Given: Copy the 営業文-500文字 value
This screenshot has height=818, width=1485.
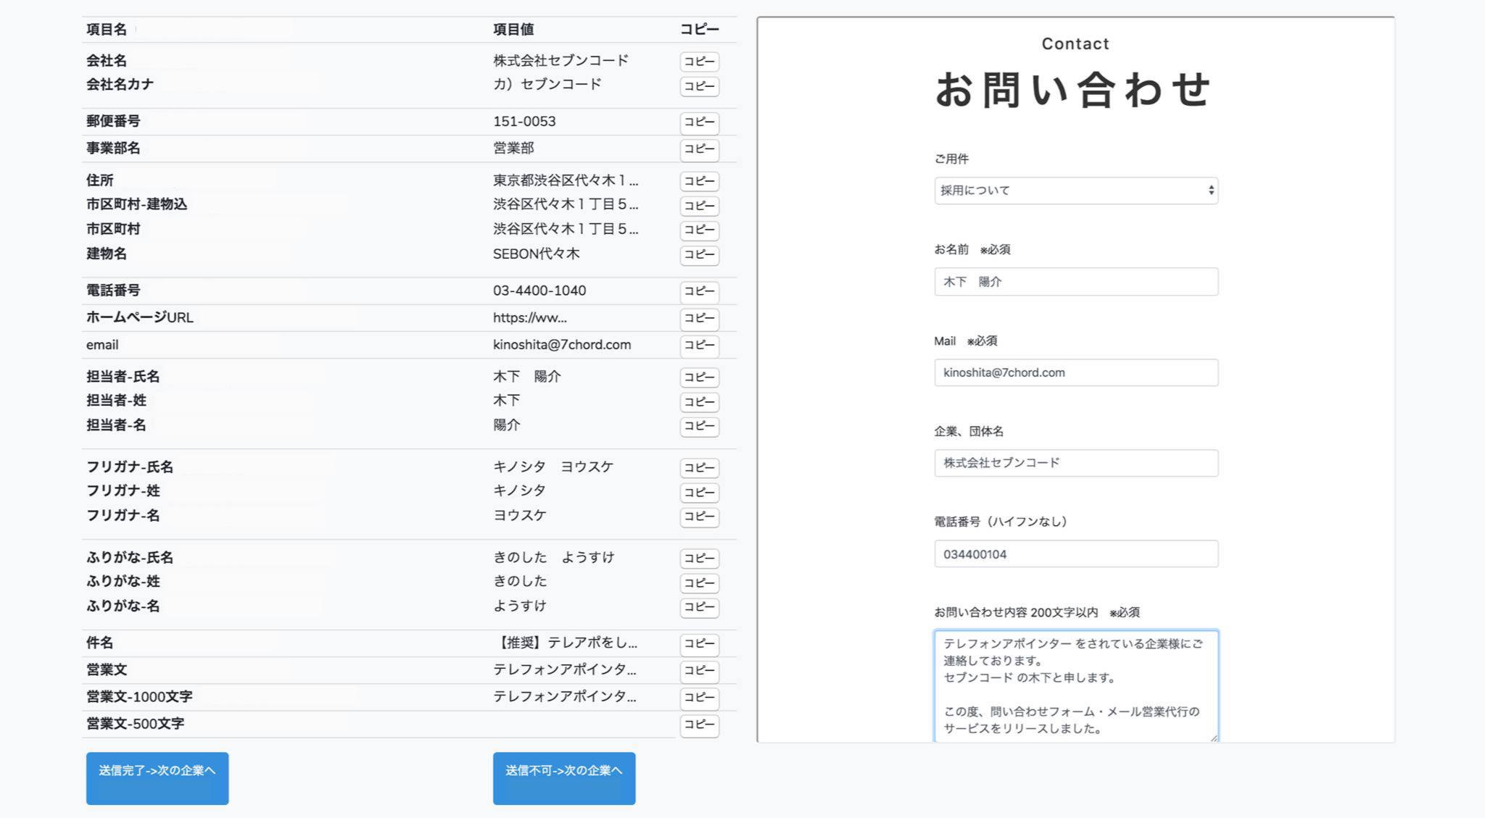Looking at the screenshot, I should pyautogui.click(x=699, y=725).
